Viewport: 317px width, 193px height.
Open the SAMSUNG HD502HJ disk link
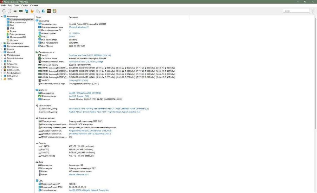[90, 134]
